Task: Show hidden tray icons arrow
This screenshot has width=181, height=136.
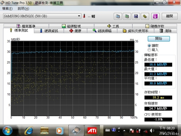Action: pos(124,131)
